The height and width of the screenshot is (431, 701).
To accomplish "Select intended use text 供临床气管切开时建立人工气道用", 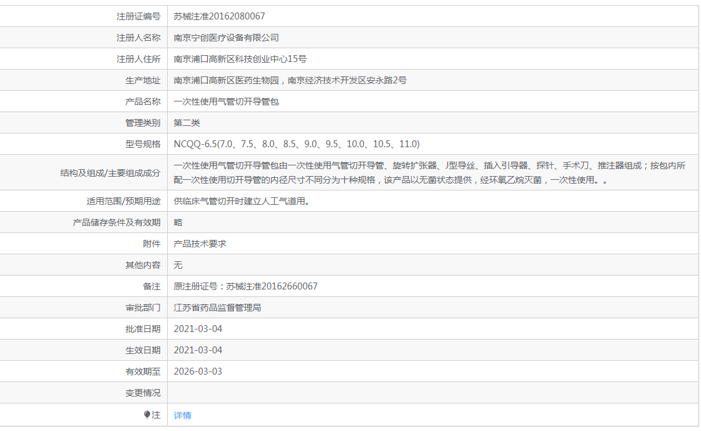I will click(x=242, y=201).
